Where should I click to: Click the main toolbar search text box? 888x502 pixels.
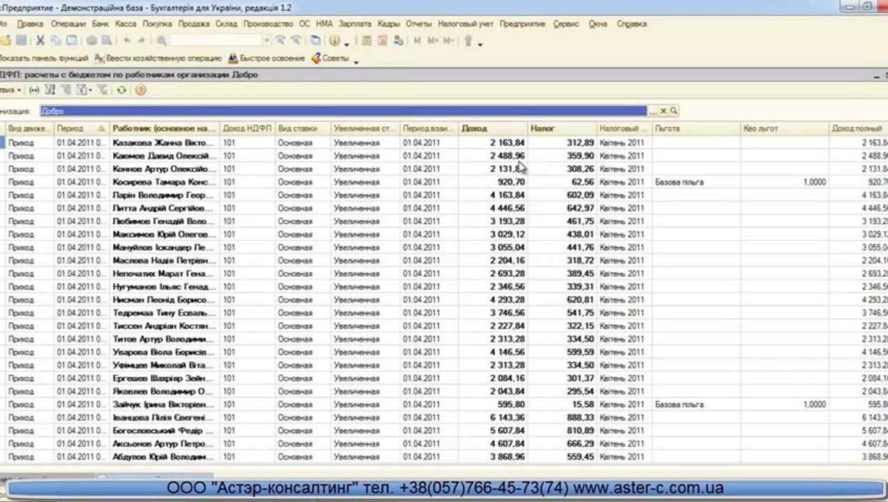[217, 40]
